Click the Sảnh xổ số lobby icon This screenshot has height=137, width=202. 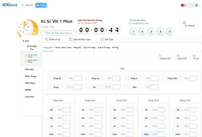click(46, 39)
